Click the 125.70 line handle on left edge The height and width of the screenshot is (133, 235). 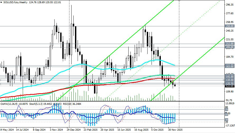pyautogui.click(x=1, y=84)
